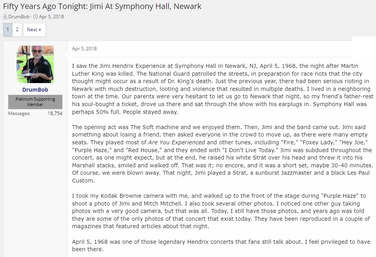Click the thread title Fifty Years Ago Tonight
This screenshot has height=257, width=376.
pos(102,6)
